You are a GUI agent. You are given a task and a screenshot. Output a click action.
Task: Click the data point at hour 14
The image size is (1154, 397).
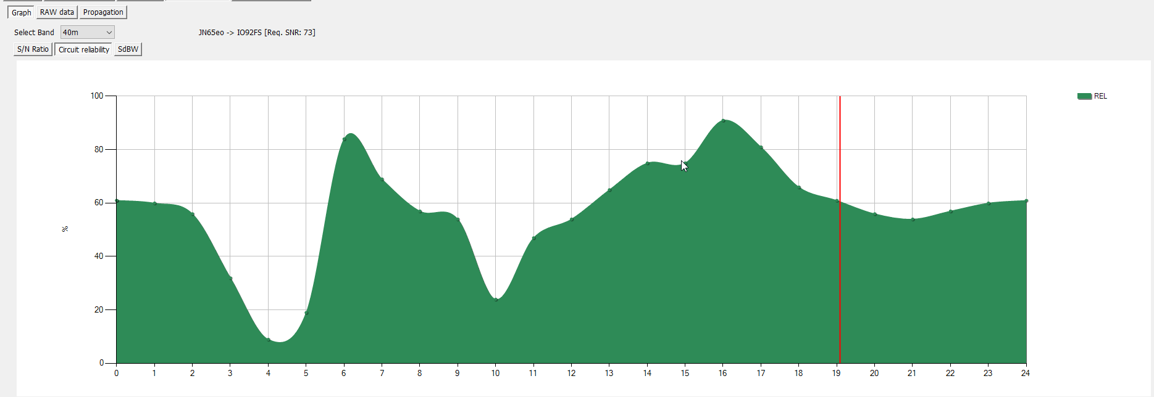point(647,163)
